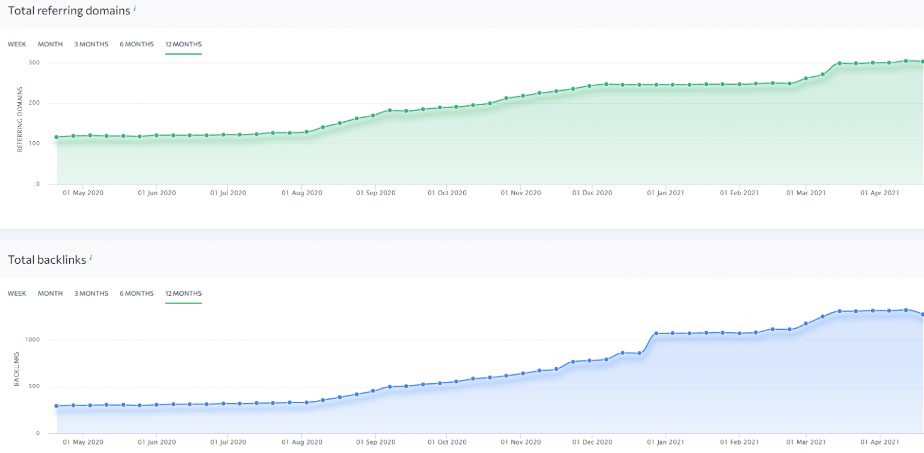
Task: Click the 200 value on referring domains axis
Action: tap(34, 103)
